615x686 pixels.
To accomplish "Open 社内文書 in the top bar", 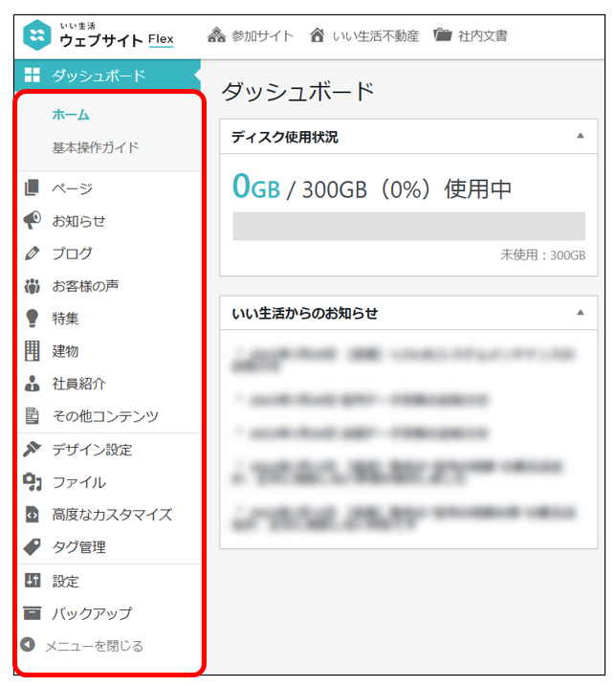I will click(x=470, y=36).
